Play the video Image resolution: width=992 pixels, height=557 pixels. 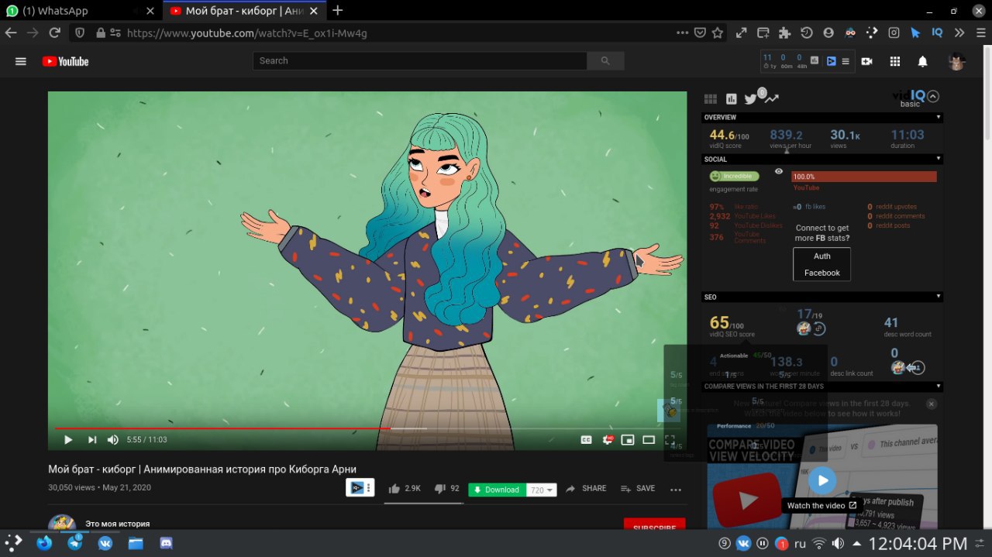(x=68, y=439)
